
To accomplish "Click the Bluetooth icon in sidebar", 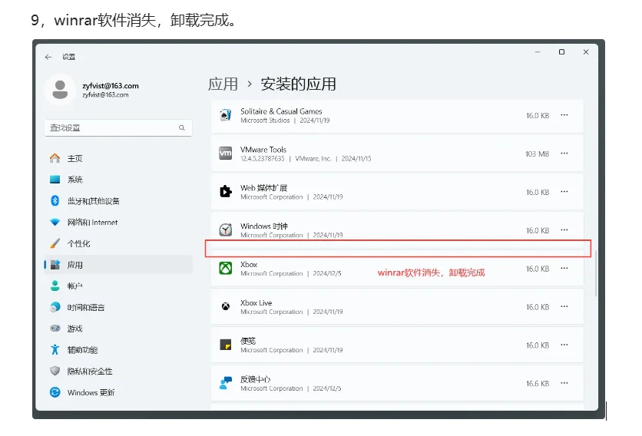I will 55,200.
